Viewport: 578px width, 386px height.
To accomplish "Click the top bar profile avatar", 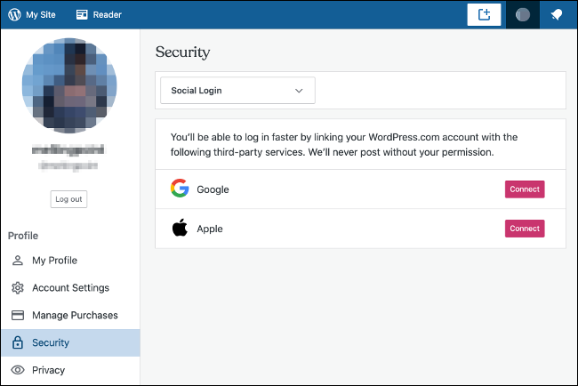I will [523, 14].
